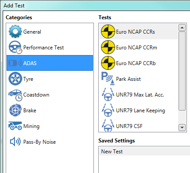Select Euro NCAP CCRm crash-test icon
Image resolution: width=190 pixels, height=173 pixels.
click(x=108, y=47)
